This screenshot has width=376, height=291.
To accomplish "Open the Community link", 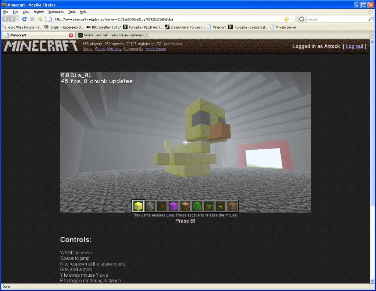I will [133, 48].
